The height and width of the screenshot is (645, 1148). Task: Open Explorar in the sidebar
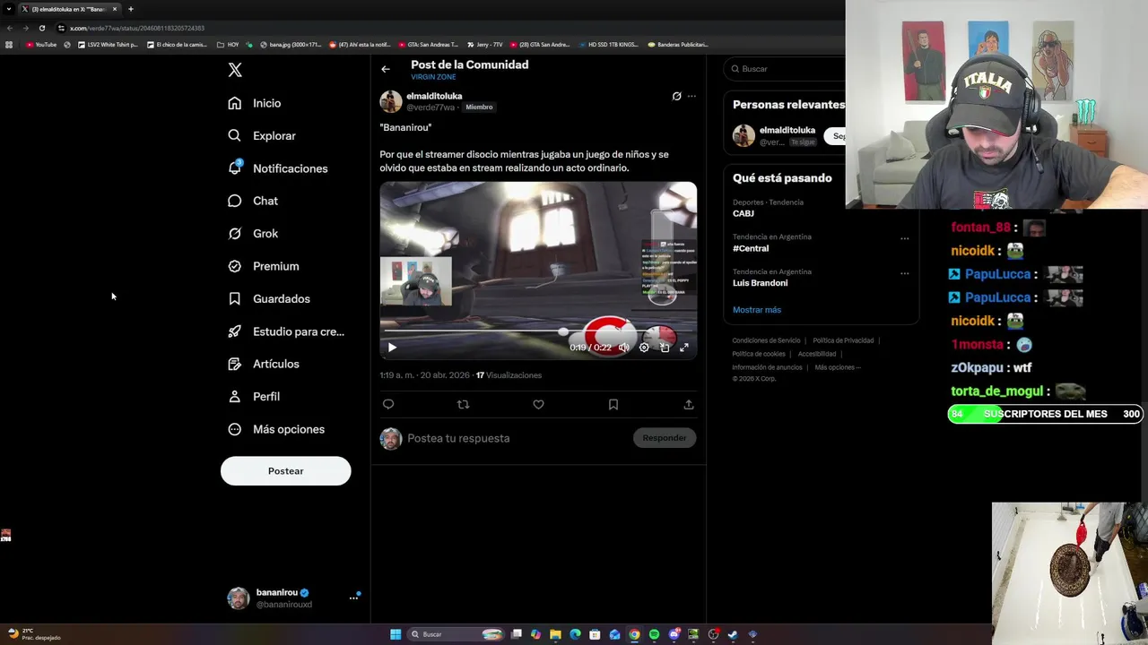click(x=262, y=136)
